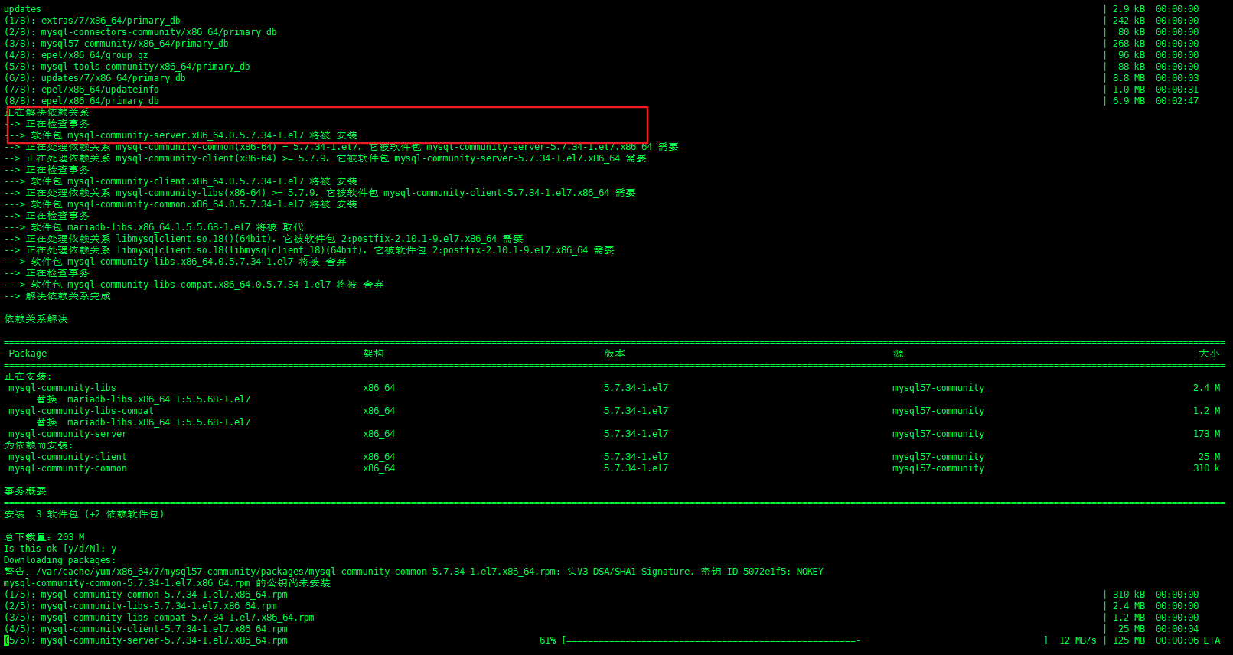Image resolution: width=1233 pixels, height=655 pixels.
Task: Click '(3/5): mysql-community-libs-compat' rpm line
Action: click(x=159, y=618)
